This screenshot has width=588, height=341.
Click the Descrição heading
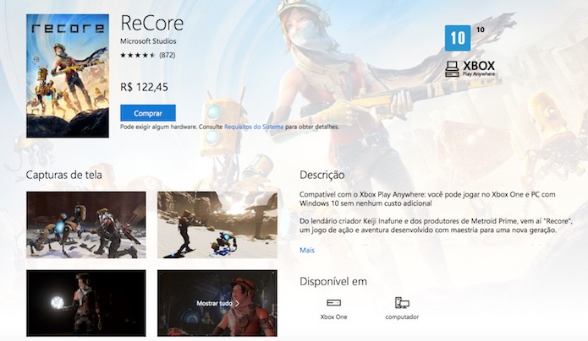click(321, 175)
